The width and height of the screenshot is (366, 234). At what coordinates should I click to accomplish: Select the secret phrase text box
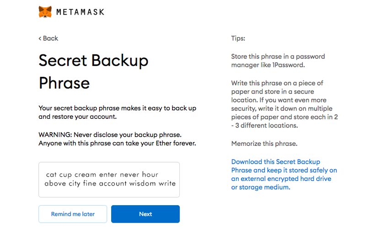(109, 180)
